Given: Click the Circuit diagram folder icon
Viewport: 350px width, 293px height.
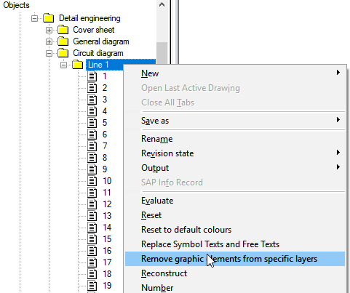Looking at the screenshot, I should [63, 53].
